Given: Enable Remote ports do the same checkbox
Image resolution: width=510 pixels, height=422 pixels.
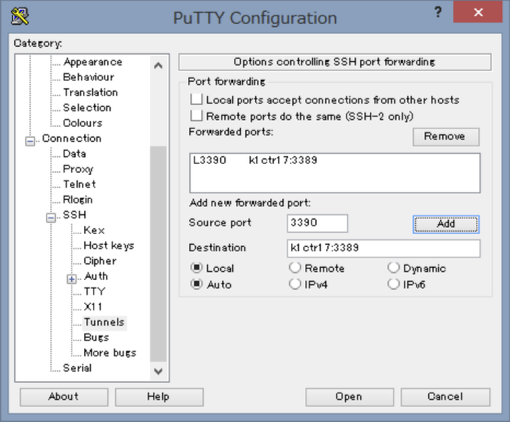Looking at the screenshot, I should [x=196, y=115].
